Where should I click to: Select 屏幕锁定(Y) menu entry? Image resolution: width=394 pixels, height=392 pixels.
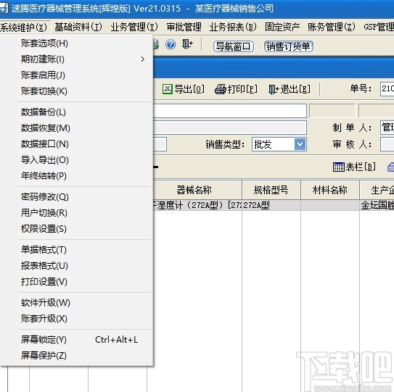[77, 340]
